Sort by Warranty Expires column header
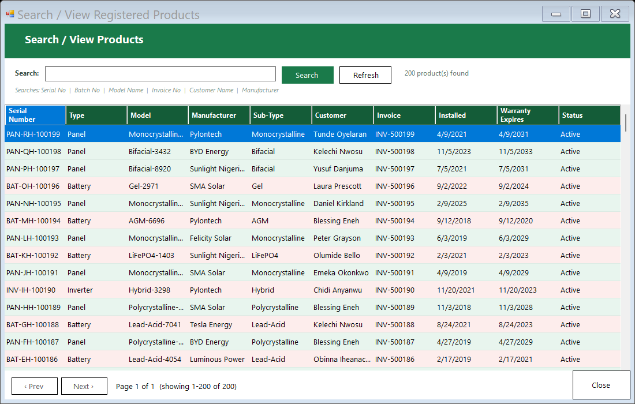Screen dimensions: 635x404 coord(528,115)
